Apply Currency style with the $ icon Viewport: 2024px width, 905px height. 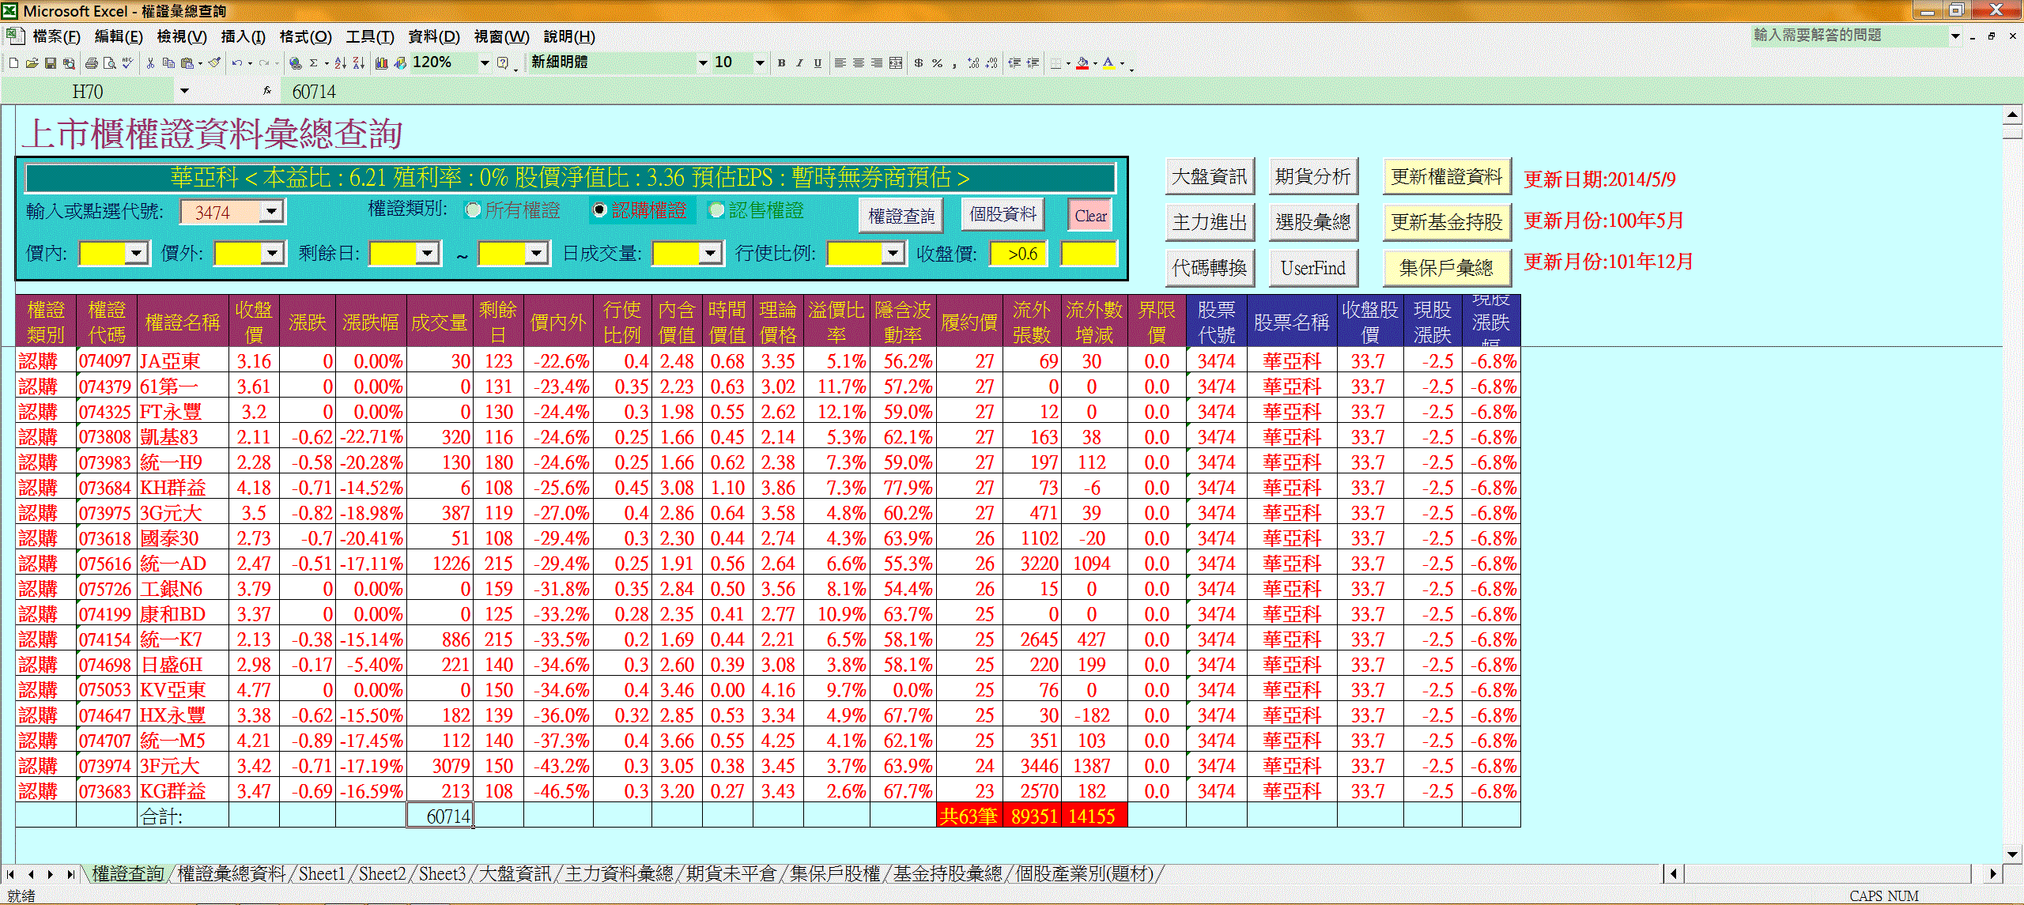point(919,63)
